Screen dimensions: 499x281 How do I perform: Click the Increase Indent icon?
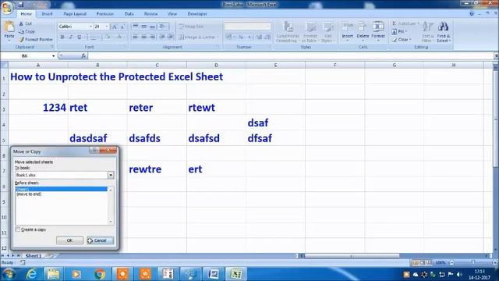(171, 37)
